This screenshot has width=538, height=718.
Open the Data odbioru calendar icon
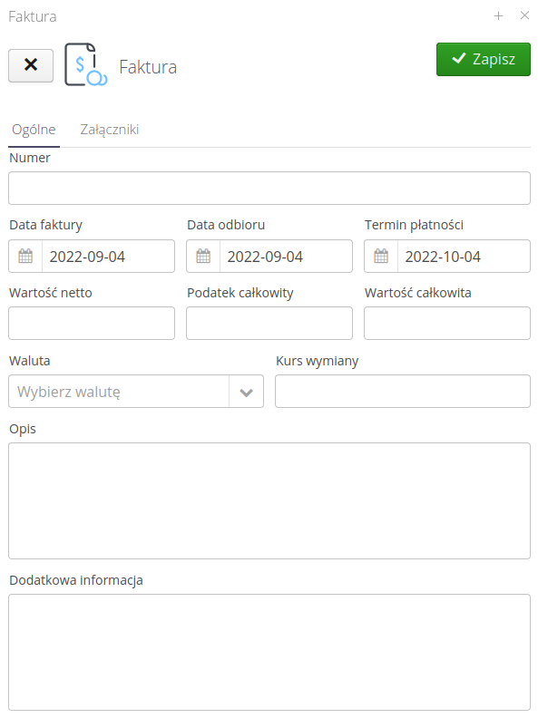(203, 256)
